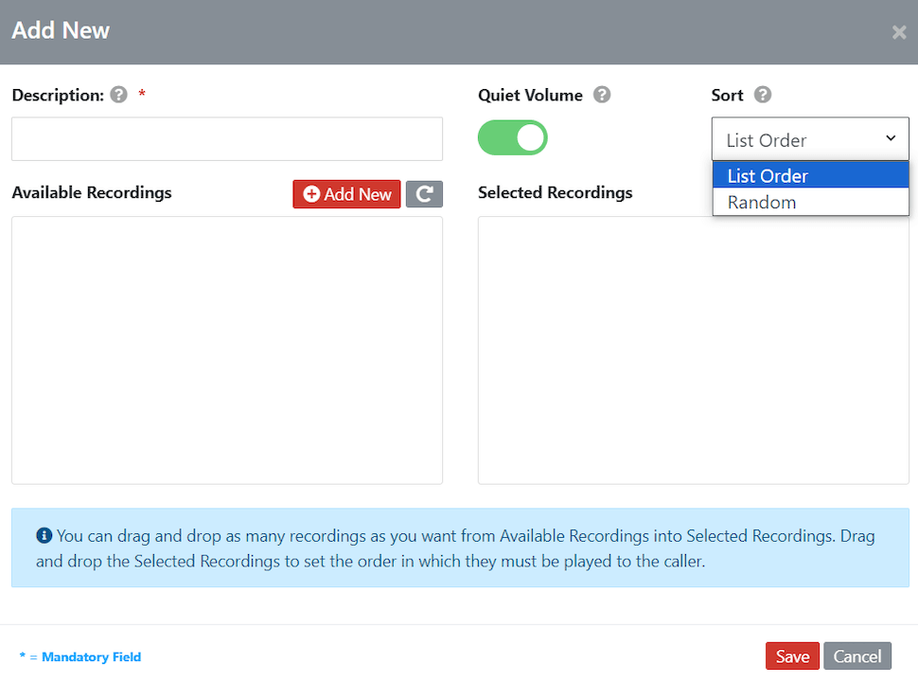Viewport: 918px width, 682px height.
Task: Click inside the Selected Recordings box
Action: coord(694,350)
